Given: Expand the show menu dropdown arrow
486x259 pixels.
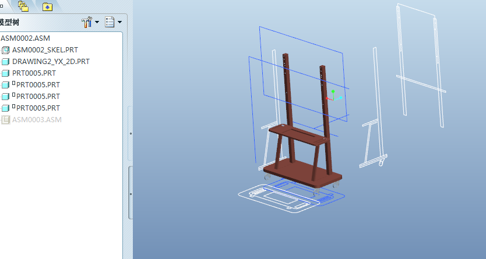Looking at the screenshot, I should (119, 22).
